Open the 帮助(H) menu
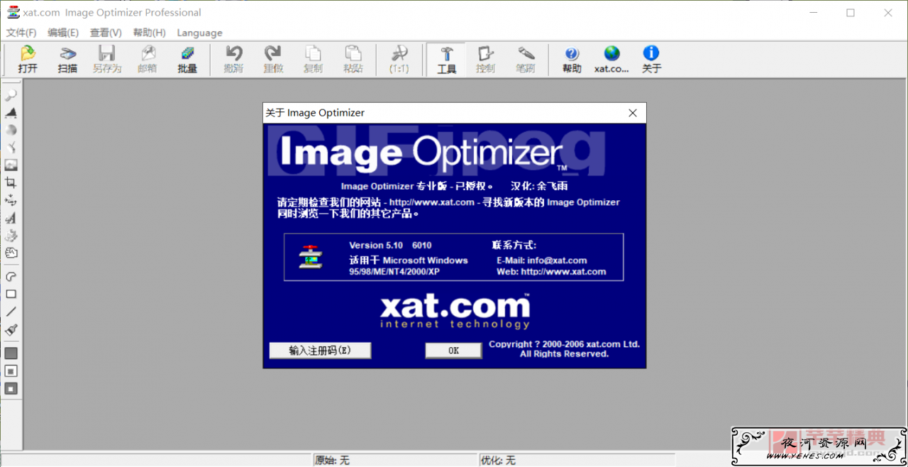The image size is (908, 467). pyautogui.click(x=149, y=33)
